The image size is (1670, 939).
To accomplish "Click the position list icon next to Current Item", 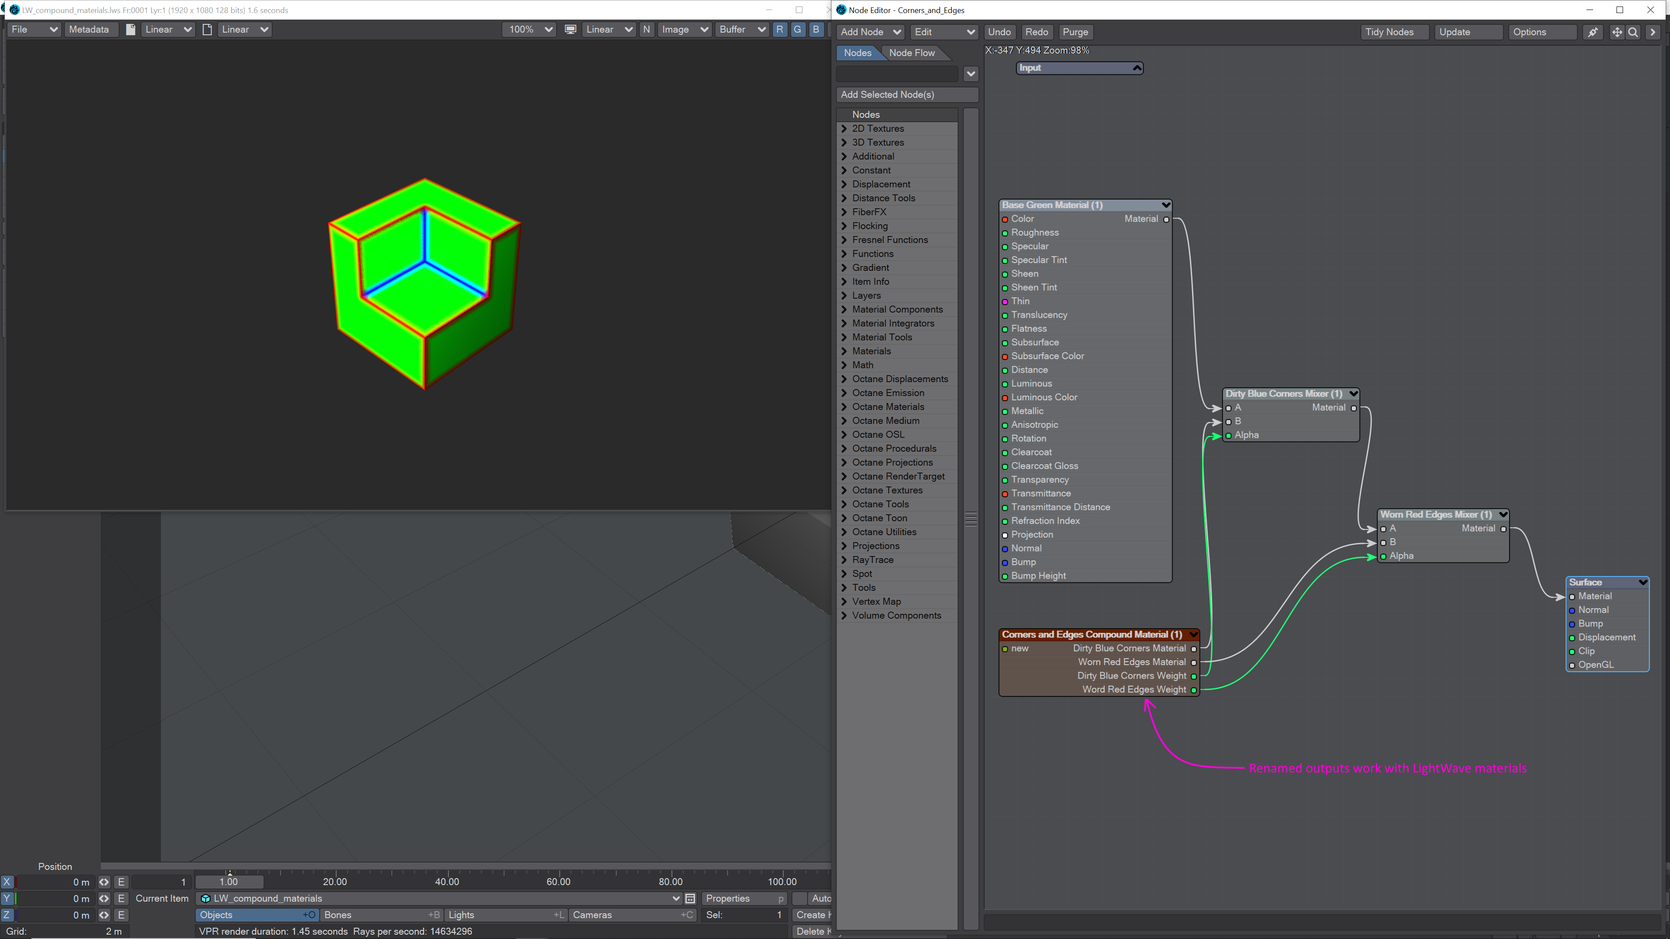I will pyautogui.click(x=691, y=898).
